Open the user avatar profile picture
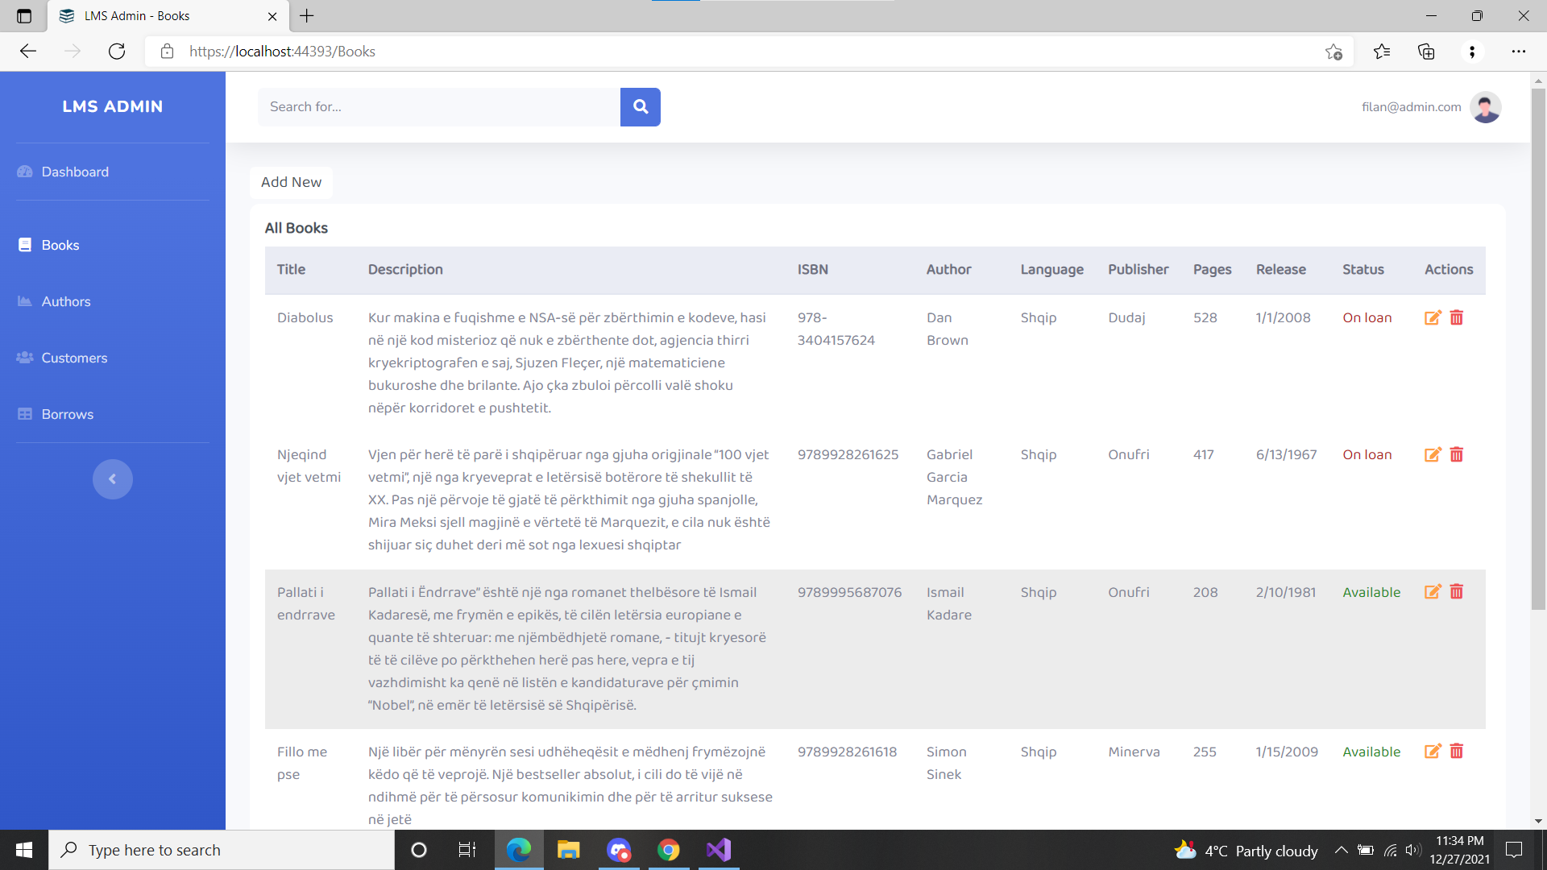This screenshot has width=1547, height=870. tap(1485, 107)
